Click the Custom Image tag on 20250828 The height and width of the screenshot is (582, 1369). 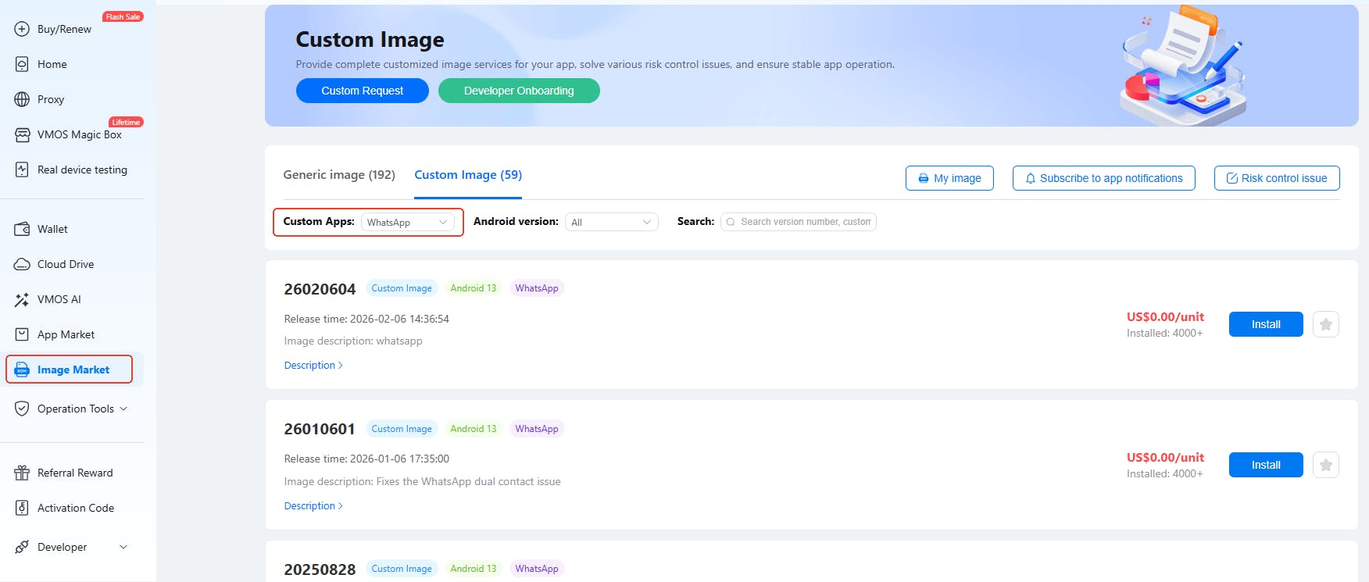[x=402, y=569]
